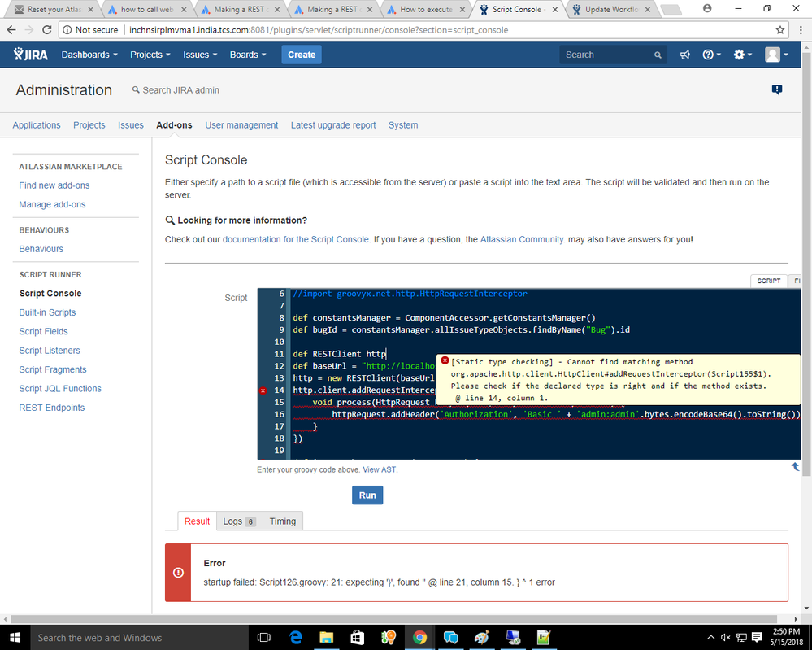Open REST Endpoints in sidebar
This screenshot has height=650, width=812.
tap(52, 408)
